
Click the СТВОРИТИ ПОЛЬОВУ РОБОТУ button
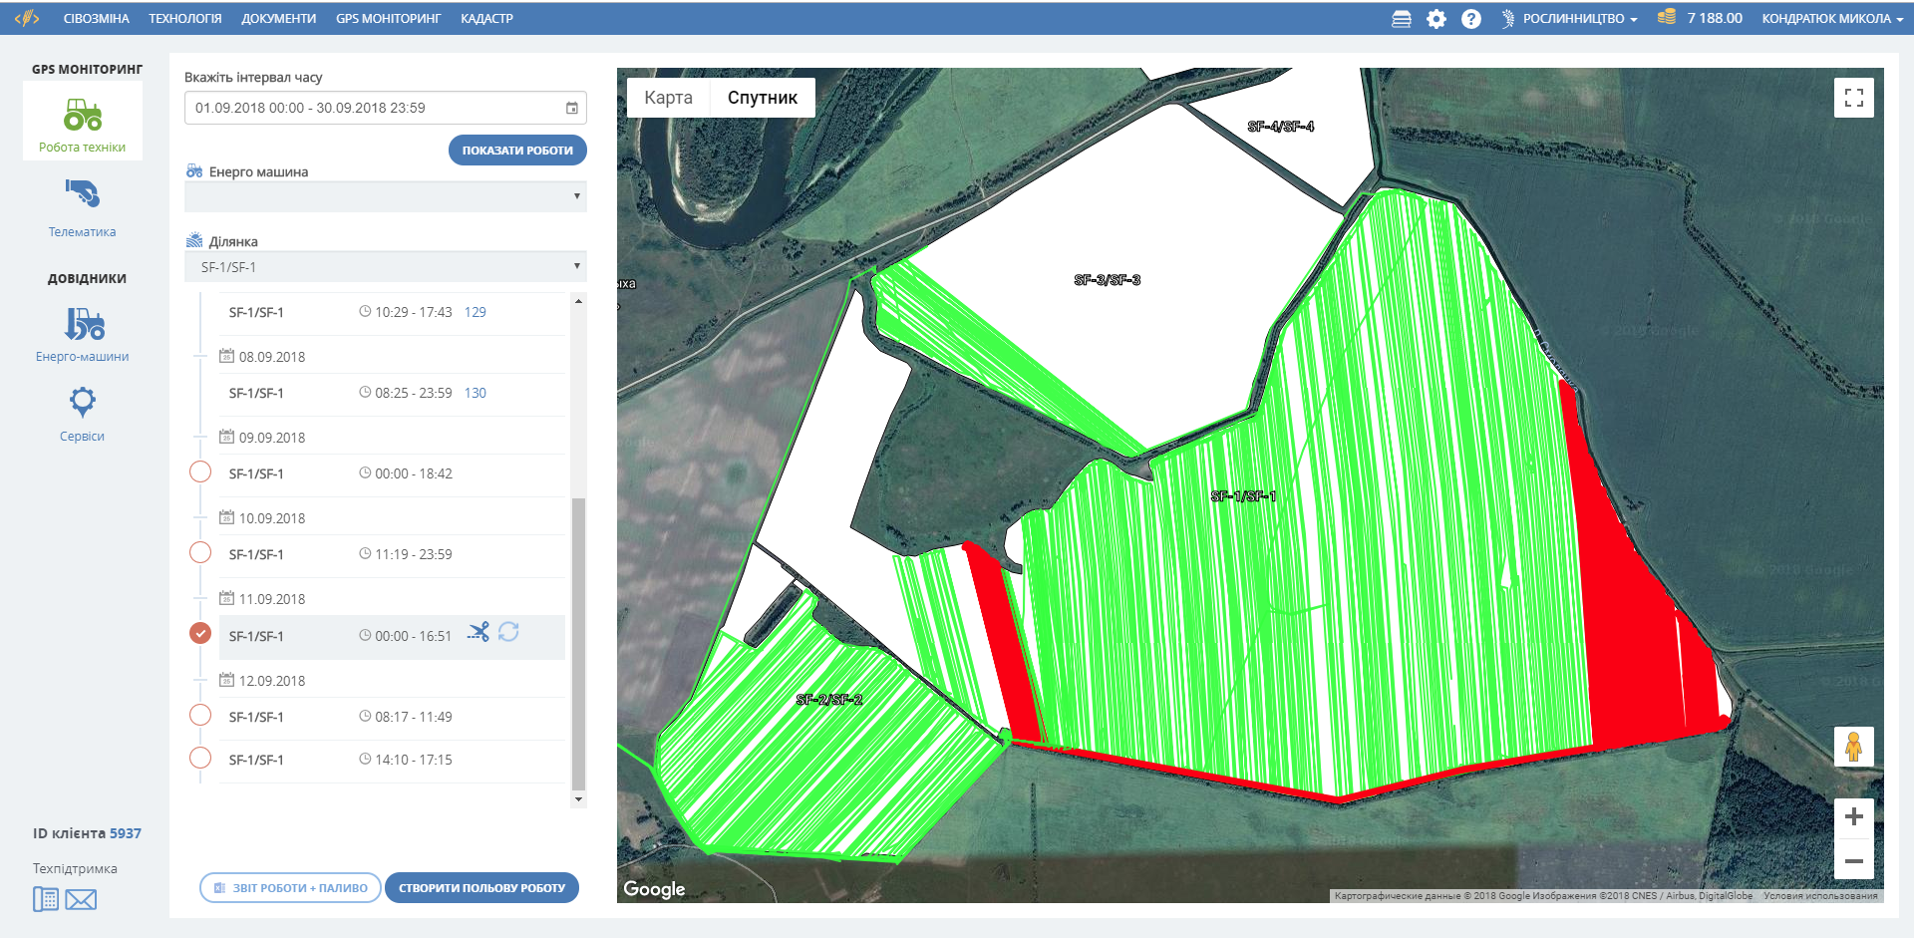coord(481,888)
